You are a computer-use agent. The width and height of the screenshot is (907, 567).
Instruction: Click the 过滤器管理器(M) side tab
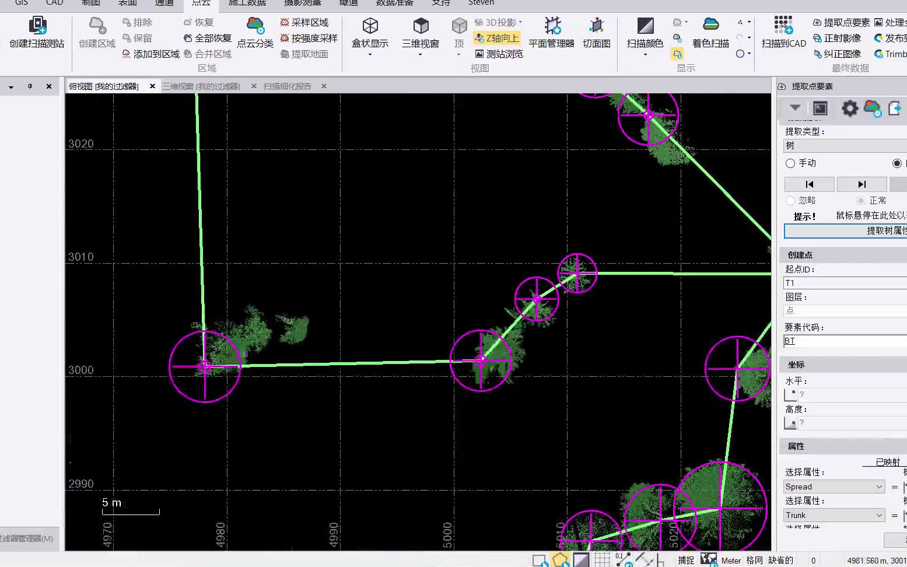[27, 538]
